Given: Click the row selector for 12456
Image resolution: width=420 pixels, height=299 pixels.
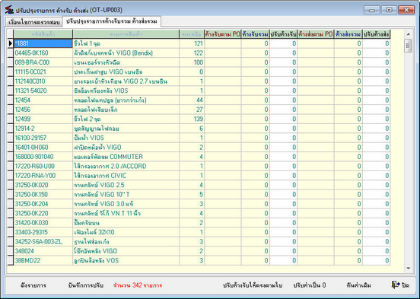Looking at the screenshot, I should coord(11,110).
